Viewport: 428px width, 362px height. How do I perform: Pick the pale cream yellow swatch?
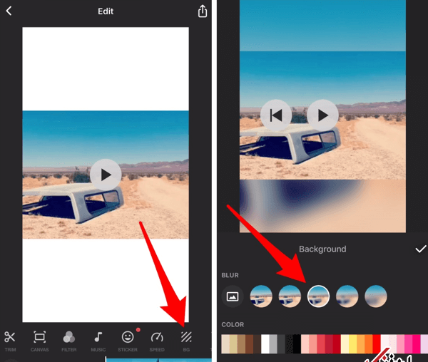(x=345, y=344)
